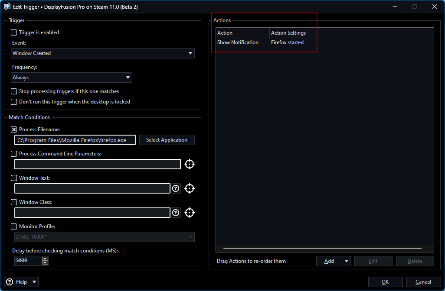
Task: Open the Add action dropdown arrow
Action: pyautogui.click(x=346, y=261)
